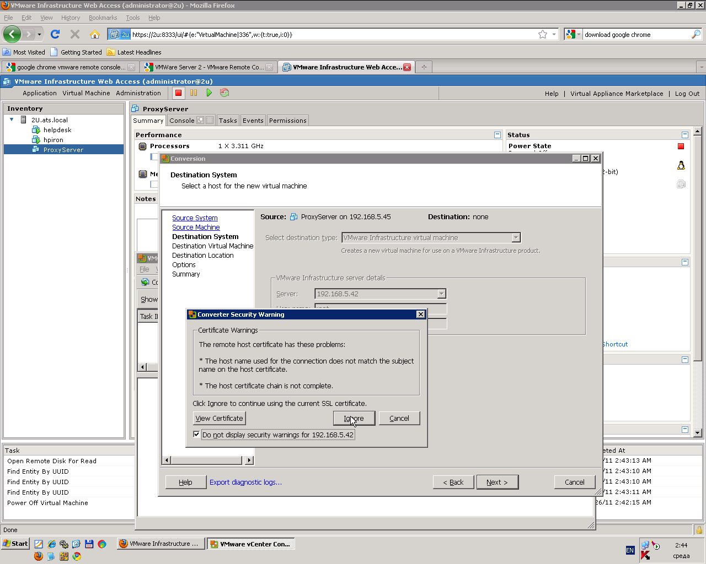Screen dimensions: 706x564
Task: Open the Firefox Bookmarks menu
Action: (103, 18)
